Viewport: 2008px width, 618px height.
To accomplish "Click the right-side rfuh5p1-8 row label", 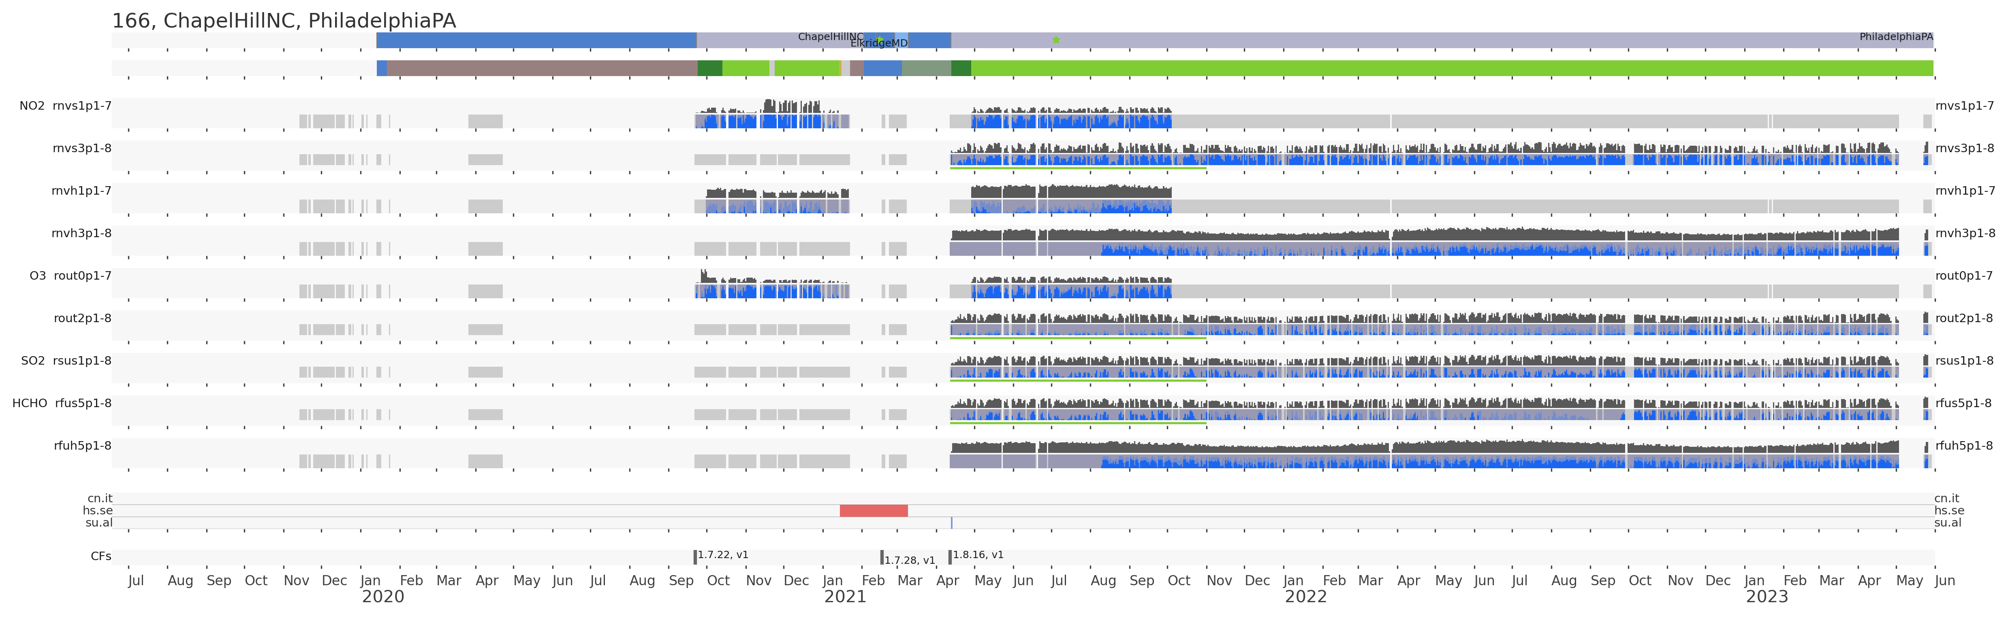I will [1963, 446].
